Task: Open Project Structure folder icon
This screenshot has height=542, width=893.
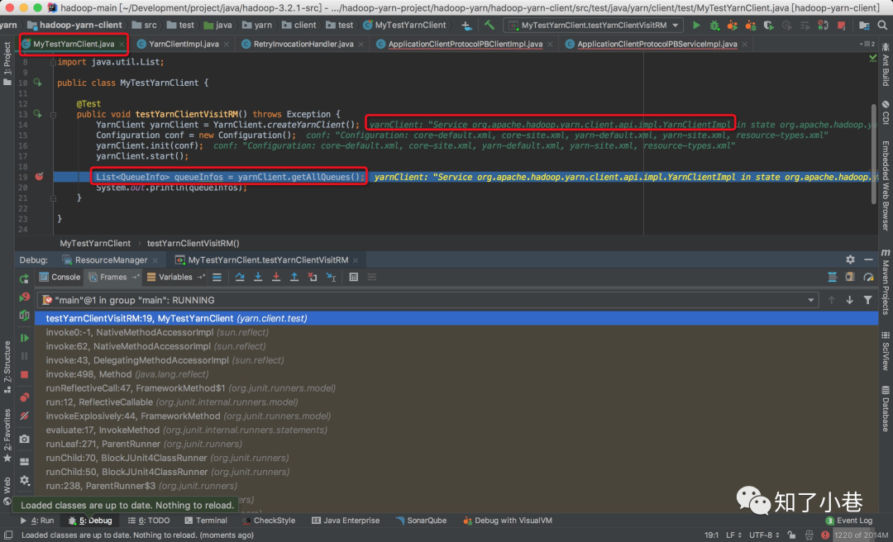Action: (864, 25)
